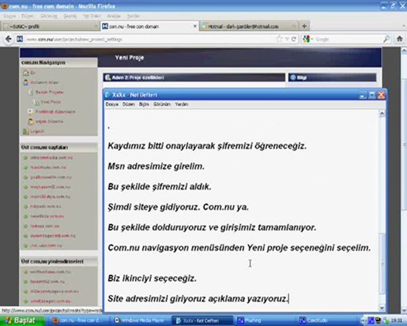Go back with Firefox back arrow
The width and height of the screenshot is (407, 326).
click(x=8, y=39)
